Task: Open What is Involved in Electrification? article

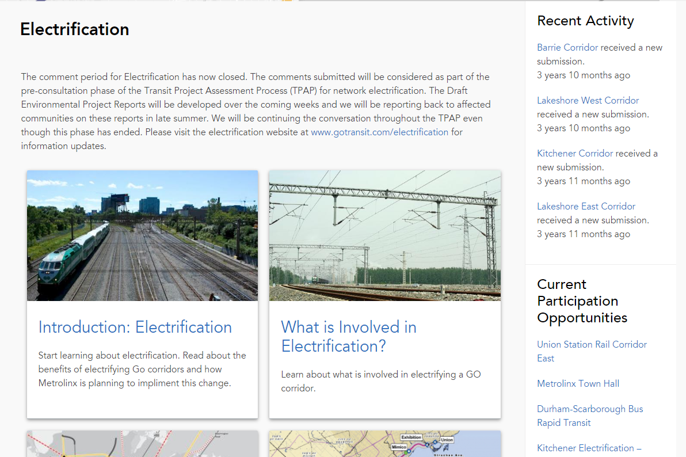Action: [348, 336]
